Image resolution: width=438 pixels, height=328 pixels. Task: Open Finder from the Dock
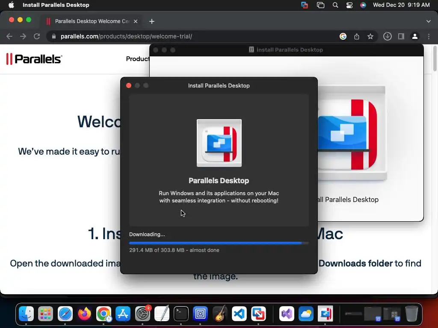[x=26, y=314]
